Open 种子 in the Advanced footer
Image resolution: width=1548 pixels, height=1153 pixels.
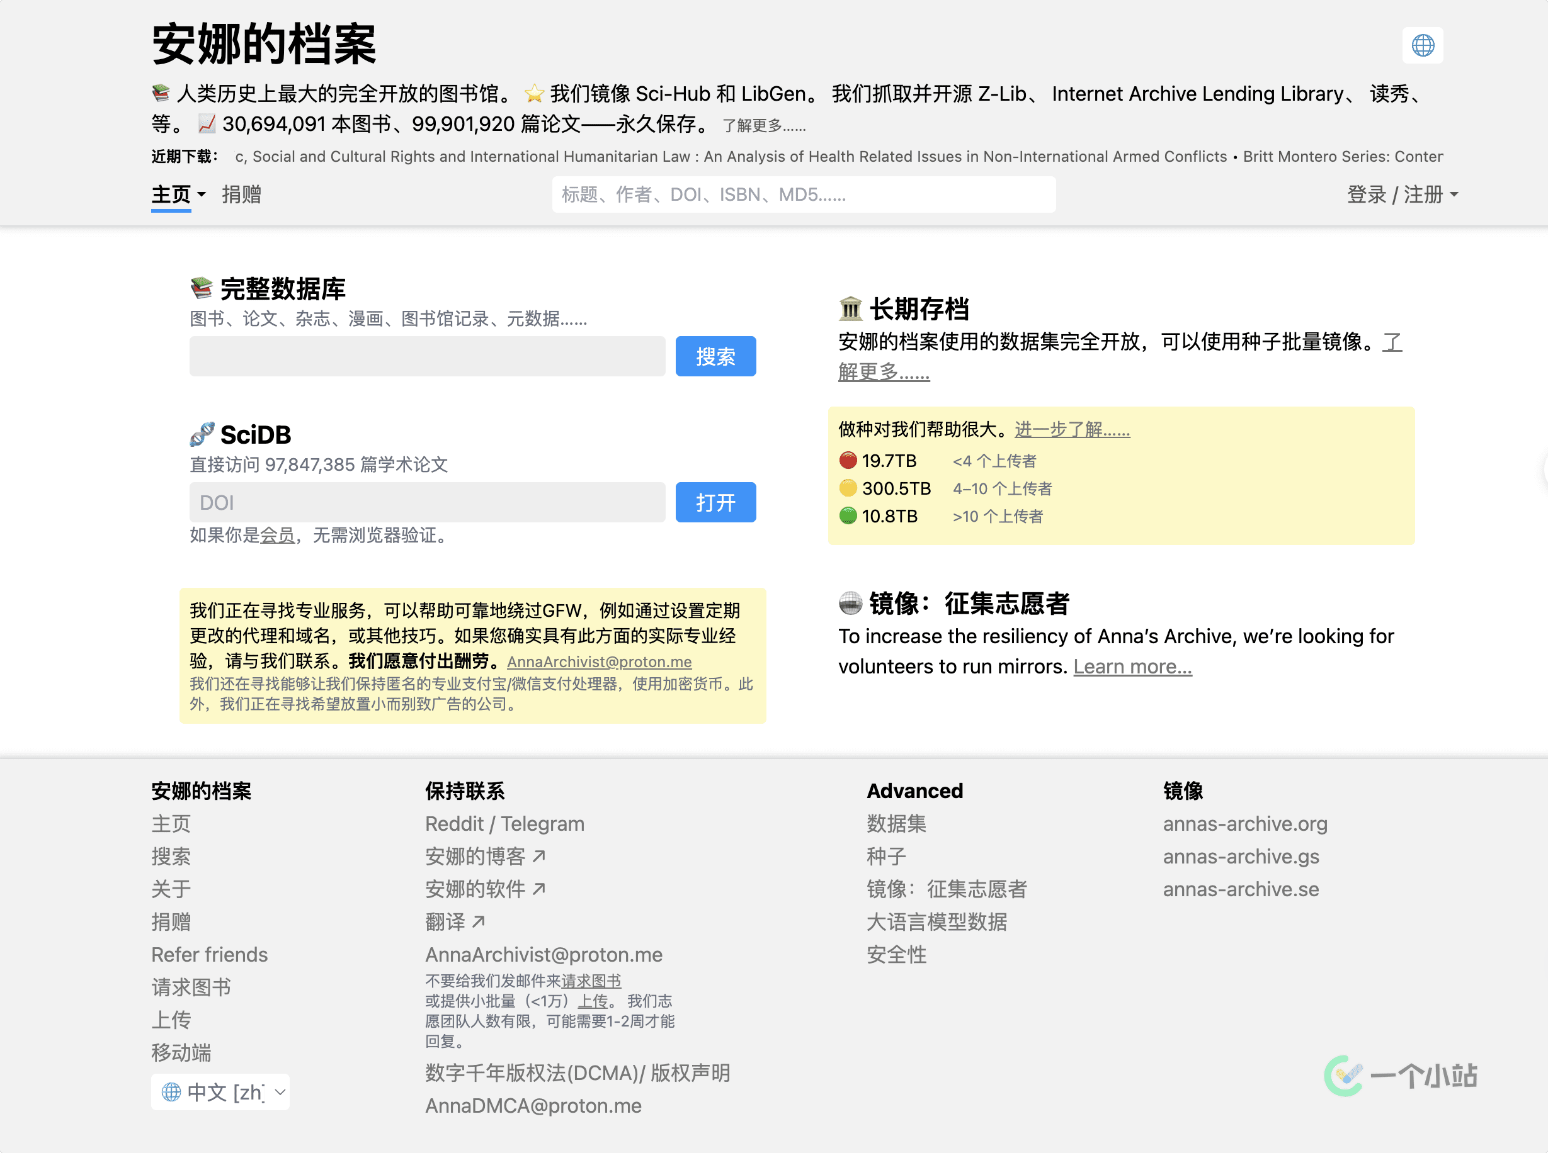pos(885,857)
